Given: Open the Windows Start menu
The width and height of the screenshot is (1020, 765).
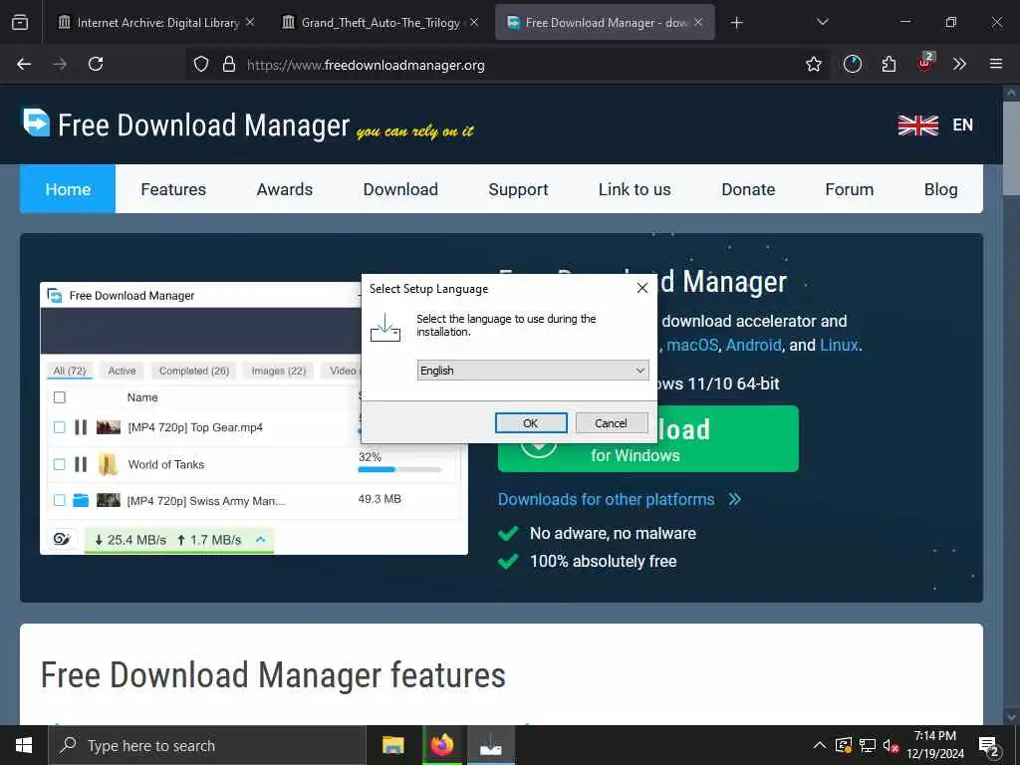Looking at the screenshot, I should [x=24, y=745].
